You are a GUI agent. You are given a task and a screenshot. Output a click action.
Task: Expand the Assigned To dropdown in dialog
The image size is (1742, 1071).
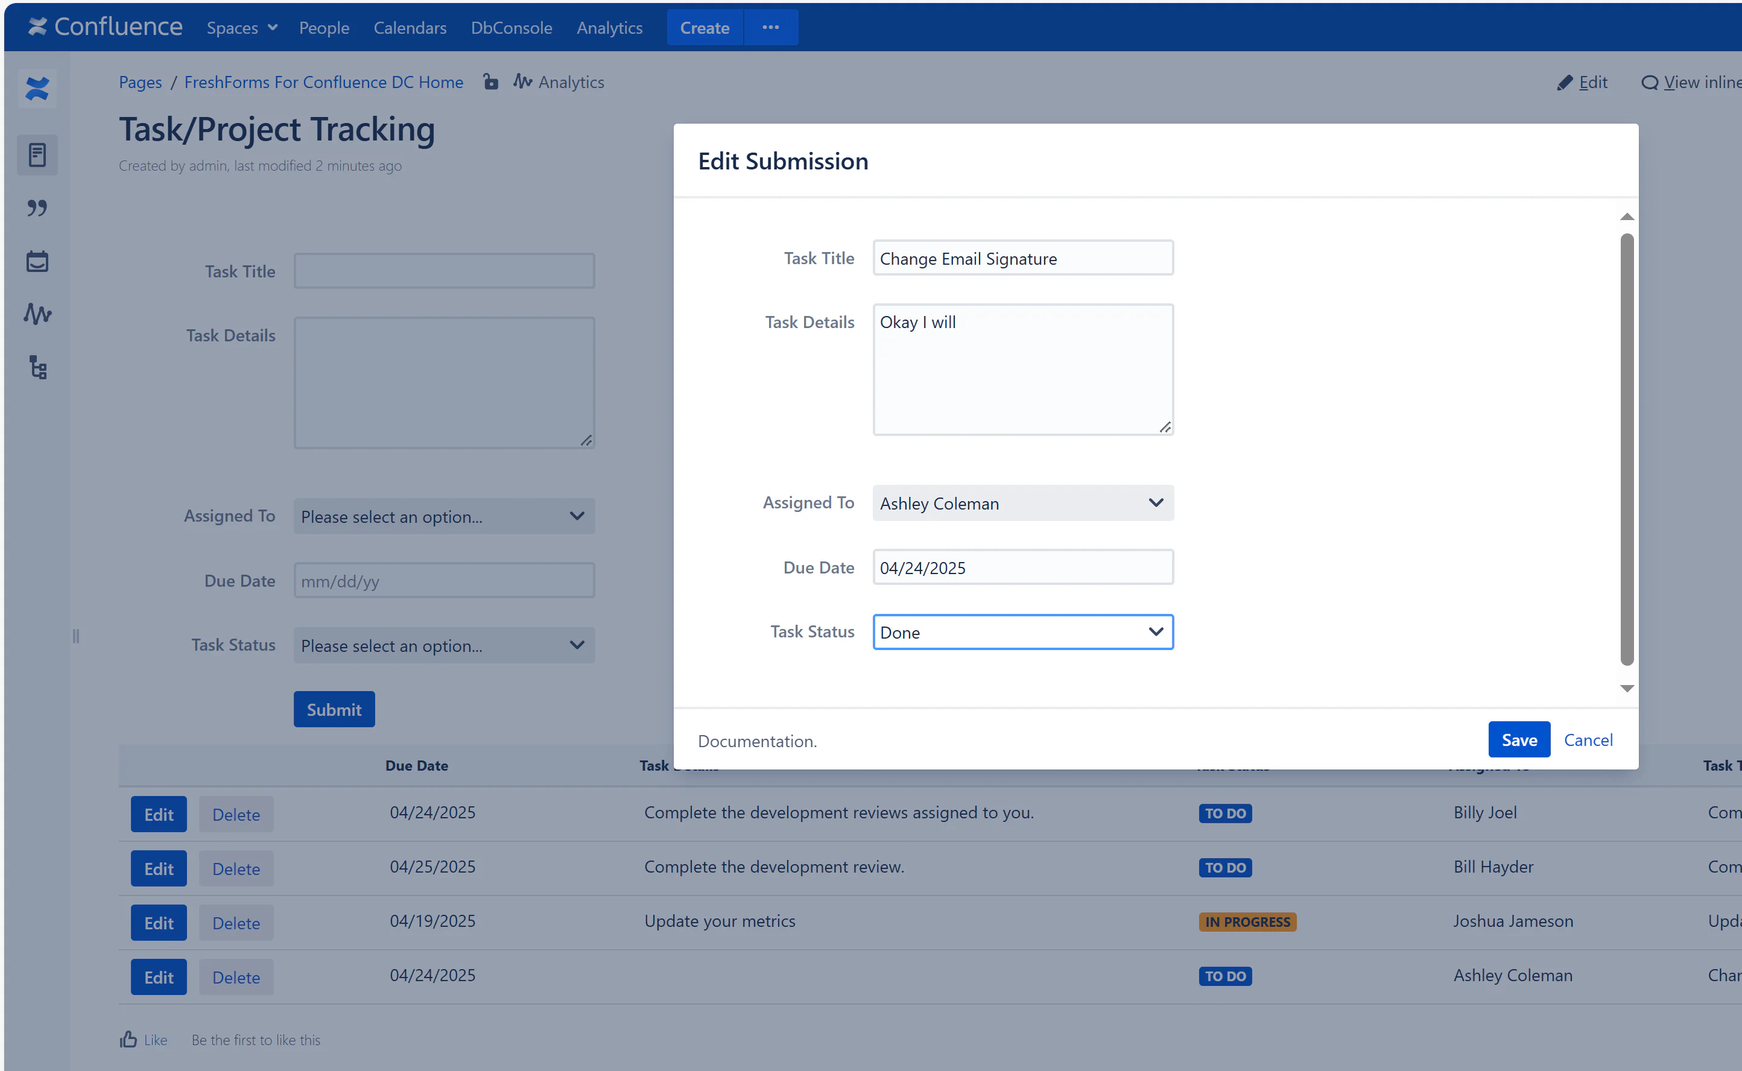click(x=1022, y=503)
